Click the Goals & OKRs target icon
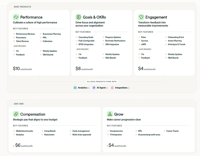Image resolution: width=200 pixels, height=156 pixels. tap(79, 17)
